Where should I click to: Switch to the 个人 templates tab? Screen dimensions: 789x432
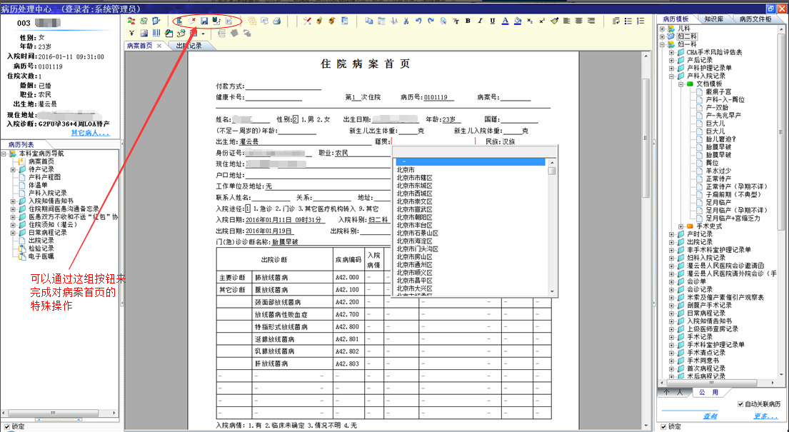coord(673,392)
